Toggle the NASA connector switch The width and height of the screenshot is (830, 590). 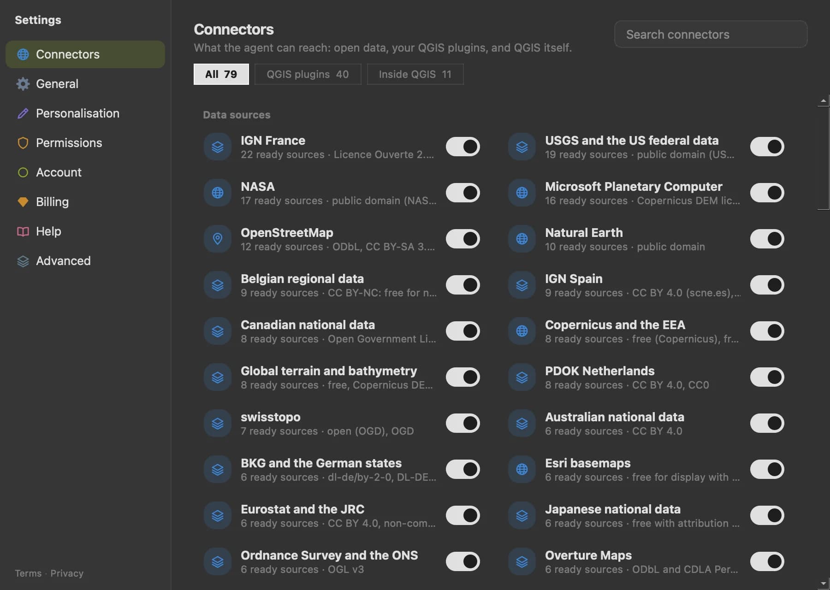pos(463,193)
